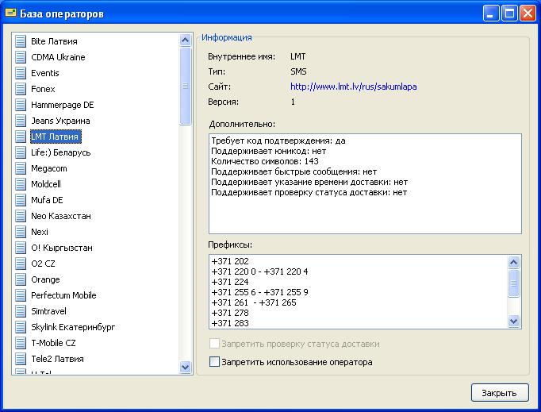Choose Nexi operator entry
The width and height of the screenshot is (541, 412).
tap(40, 232)
